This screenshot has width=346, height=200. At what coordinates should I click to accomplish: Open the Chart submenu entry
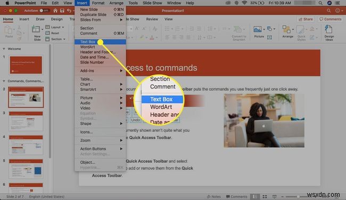click(x=100, y=84)
